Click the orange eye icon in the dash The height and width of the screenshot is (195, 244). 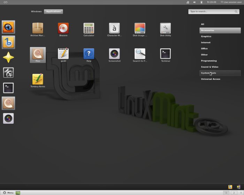[8, 27]
